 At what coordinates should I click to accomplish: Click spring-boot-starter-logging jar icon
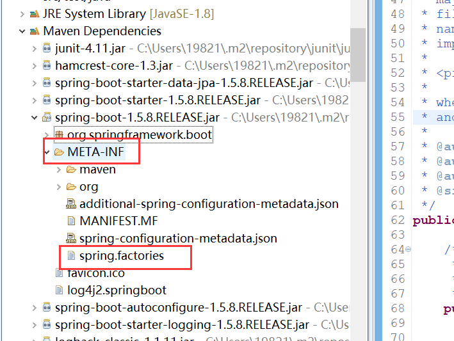[47, 324]
